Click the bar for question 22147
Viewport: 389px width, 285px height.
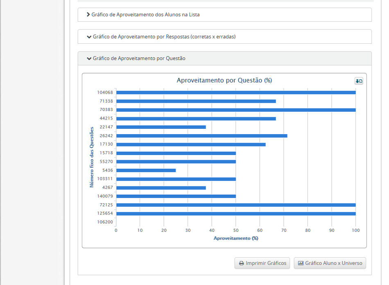coord(161,127)
